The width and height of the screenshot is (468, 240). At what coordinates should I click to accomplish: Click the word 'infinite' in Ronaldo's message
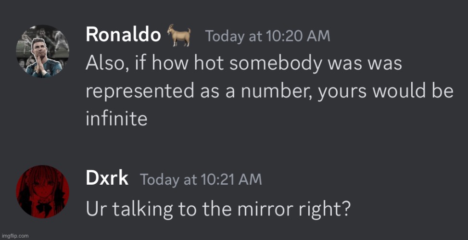pos(117,118)
